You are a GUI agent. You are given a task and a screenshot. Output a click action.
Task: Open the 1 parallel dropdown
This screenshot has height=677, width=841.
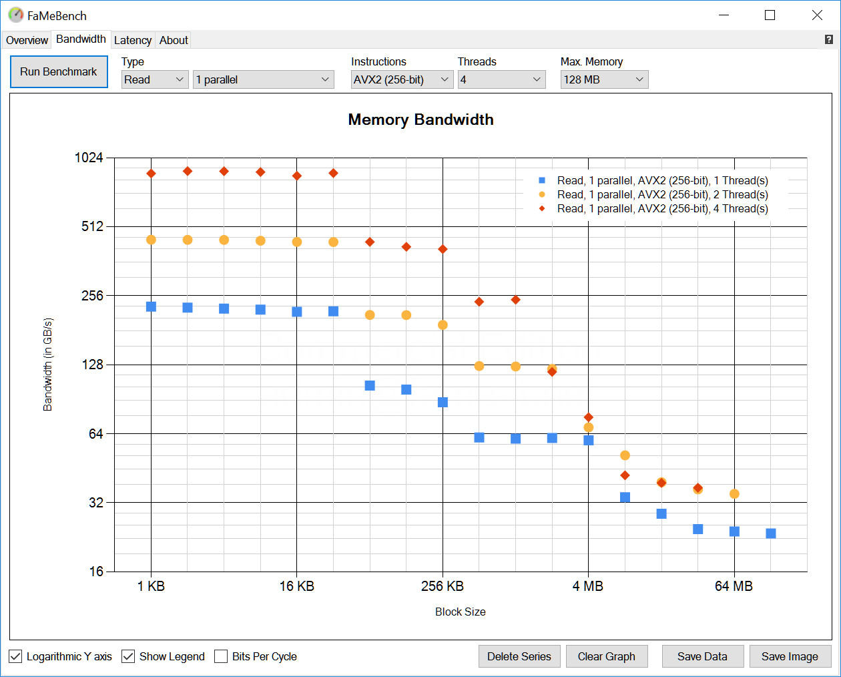coord(263,79)
